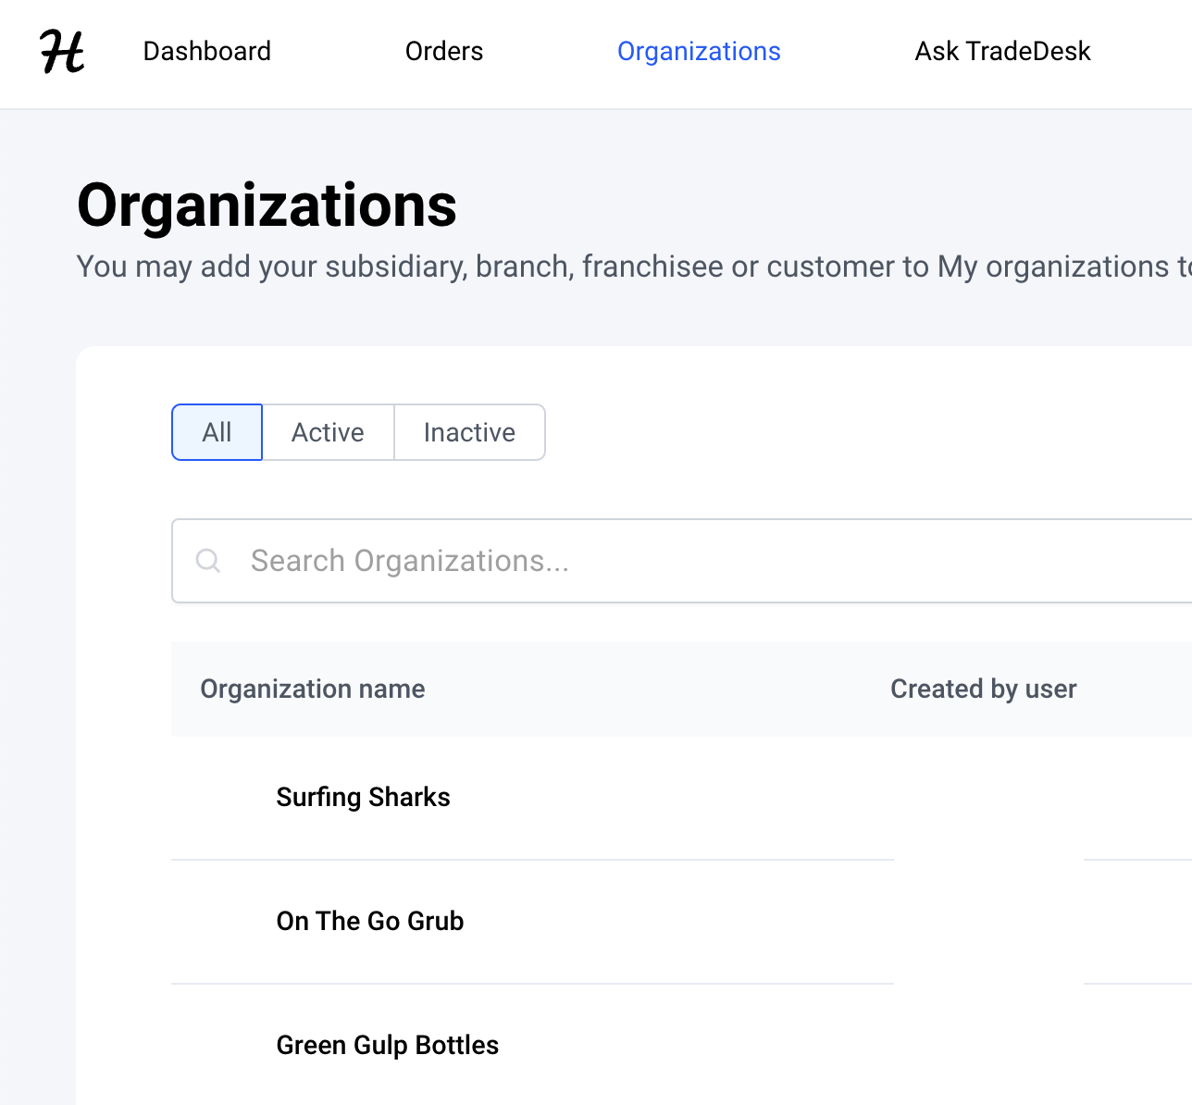Focus the Search Organizations field
Image resolution: width=1192 pixels, height=1105 pixels.
point(682,561)
